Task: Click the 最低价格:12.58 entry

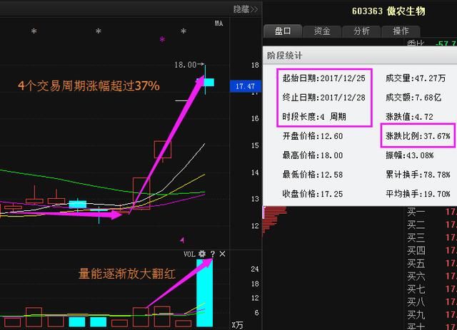Action: point(312,175)
